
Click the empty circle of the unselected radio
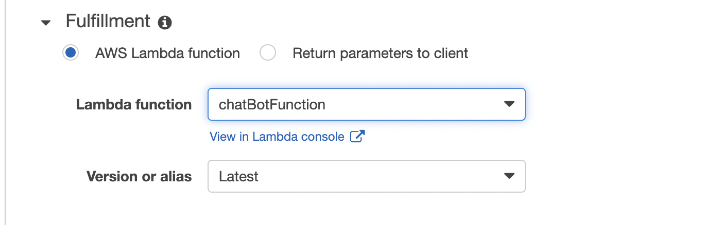click(x=268, y=53)
